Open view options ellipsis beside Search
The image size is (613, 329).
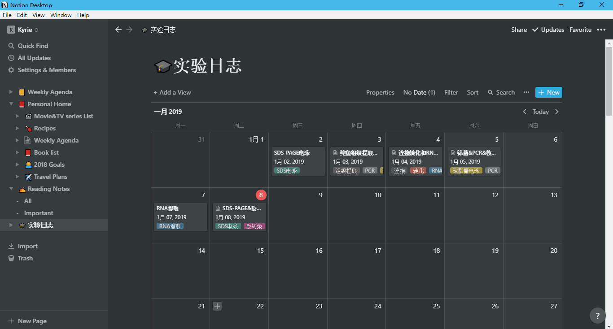tap(526, 92)
